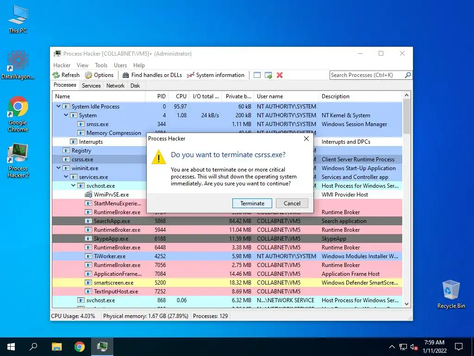
Task: Click the smartscreen.exe process icon
Action: point(88,282)
